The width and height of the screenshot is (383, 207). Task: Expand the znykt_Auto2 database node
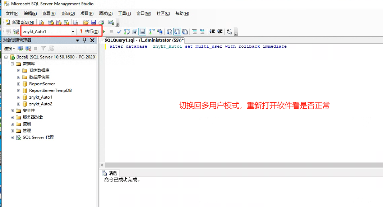[19, 104]
